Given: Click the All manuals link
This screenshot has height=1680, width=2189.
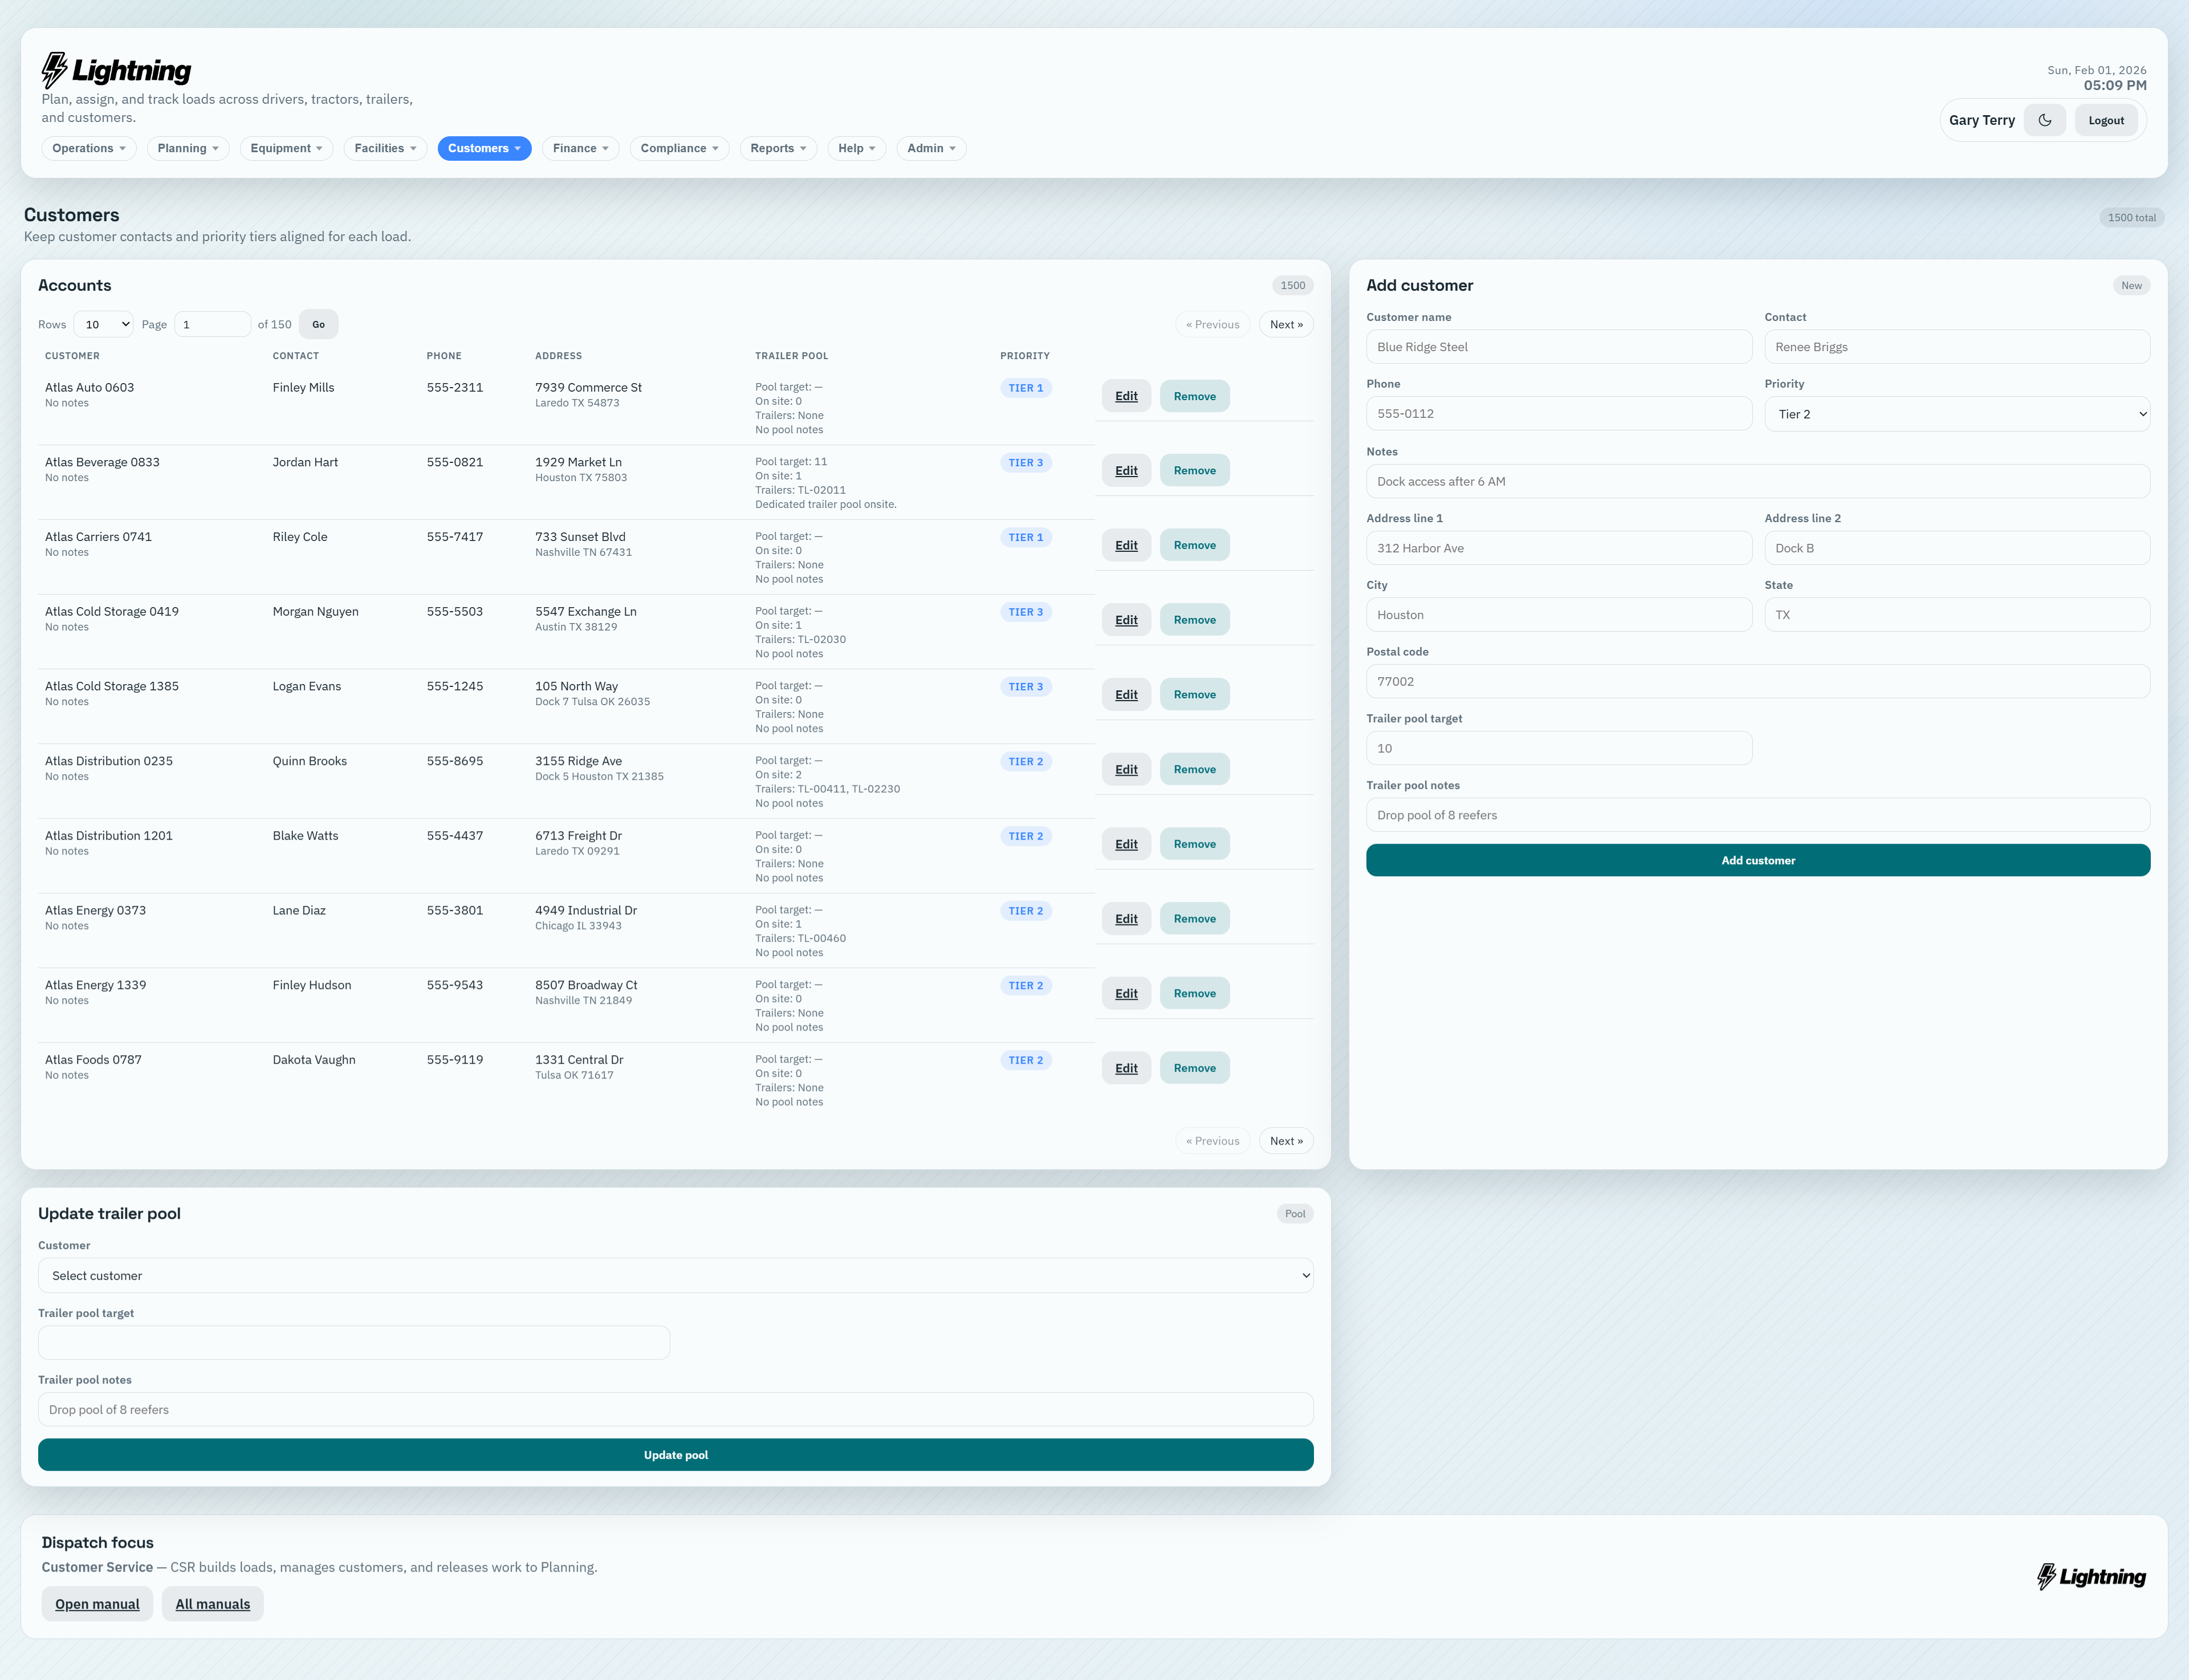Looking at the screenshot, I should point(212,1603).
